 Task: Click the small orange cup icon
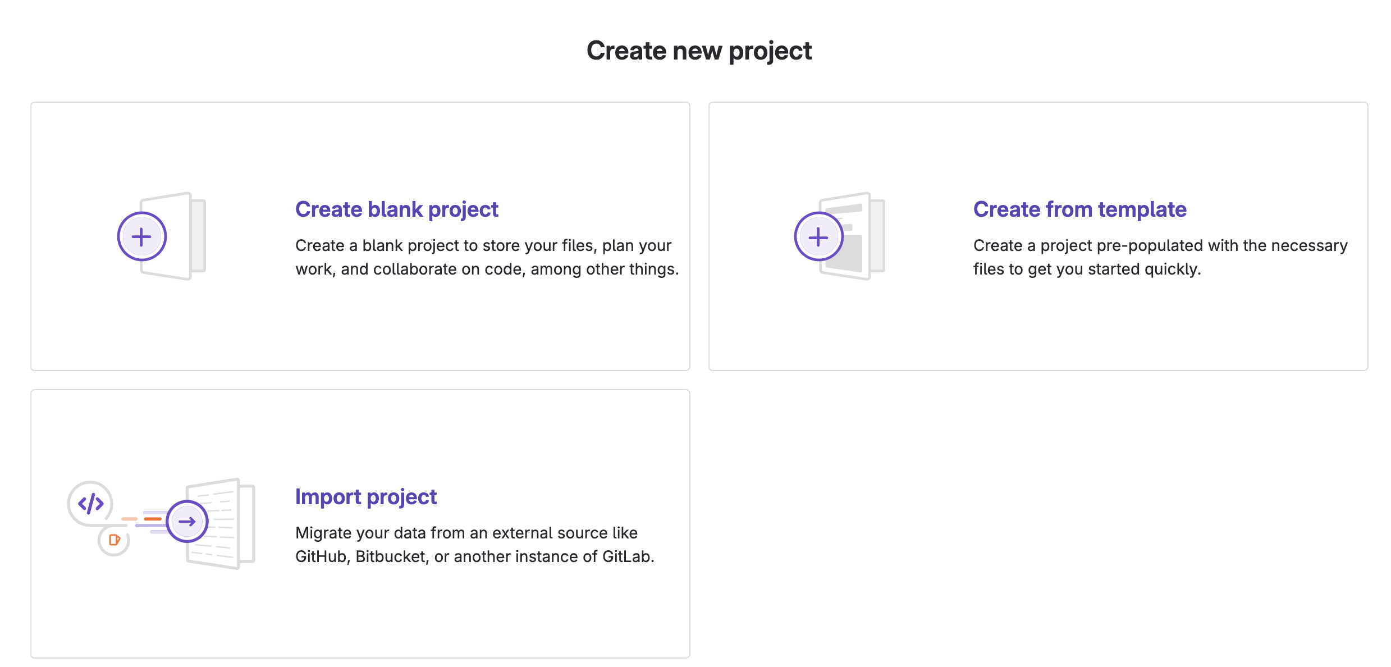(114, 540)
